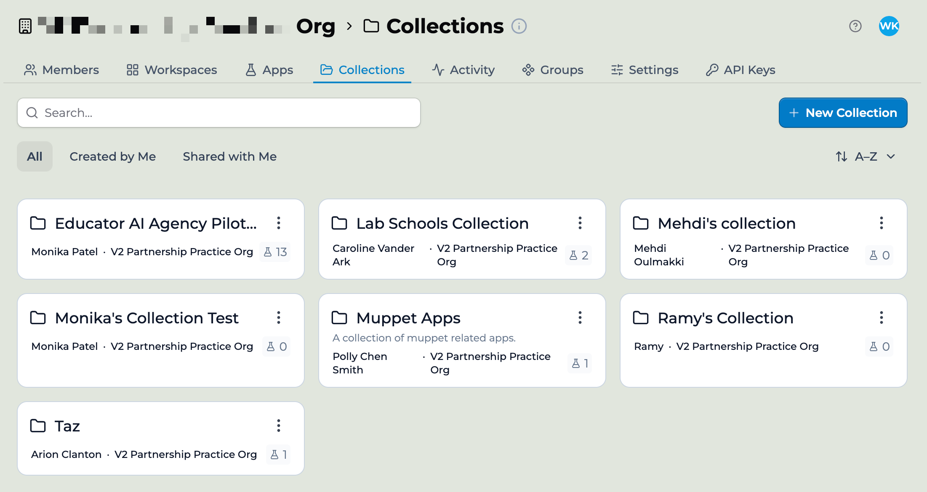
Task: Click the 0 apps badge on Monika's Collection Test
Action: coord(277,347)
